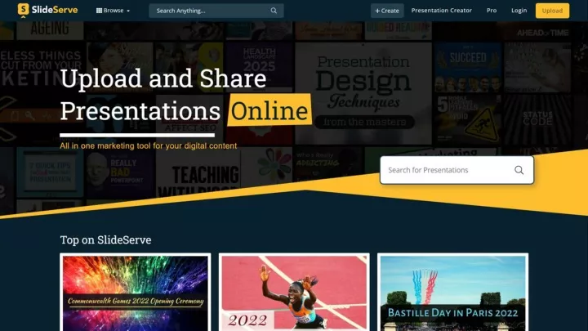
Task: Open Commonwealth Games 2022 Opening Ceremony presentation
Action: point(136,293)
